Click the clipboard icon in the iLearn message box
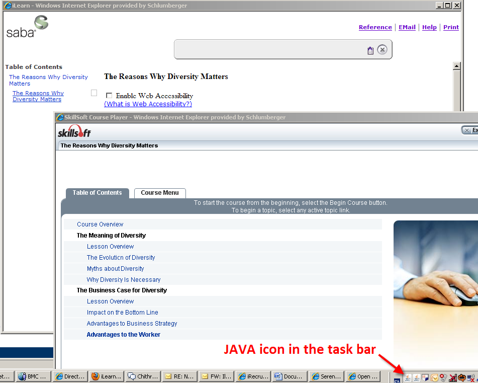 tap(370, 50)
